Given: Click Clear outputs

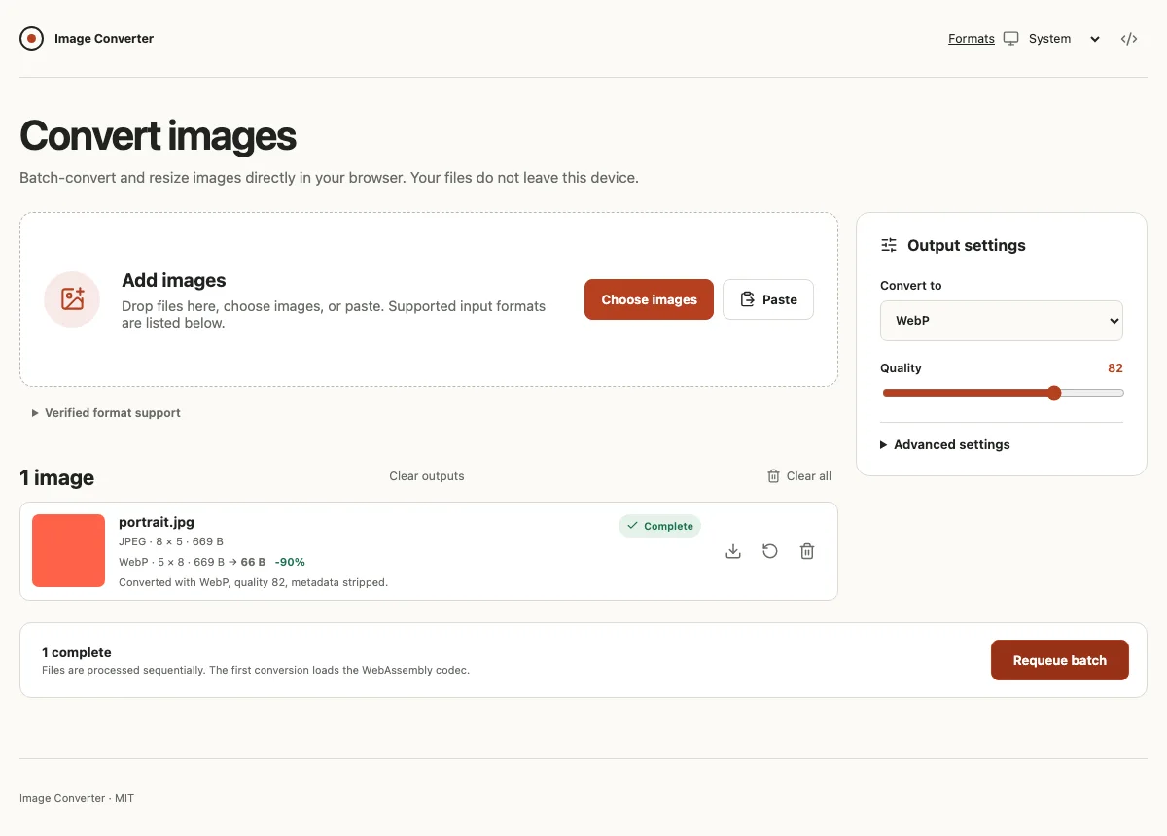Looking at the screenshot, I should 427,476.
